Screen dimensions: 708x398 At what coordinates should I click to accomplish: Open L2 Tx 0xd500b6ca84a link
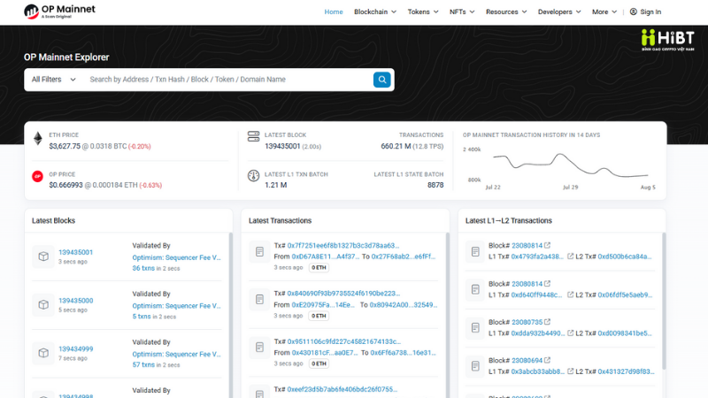(625, 256)
